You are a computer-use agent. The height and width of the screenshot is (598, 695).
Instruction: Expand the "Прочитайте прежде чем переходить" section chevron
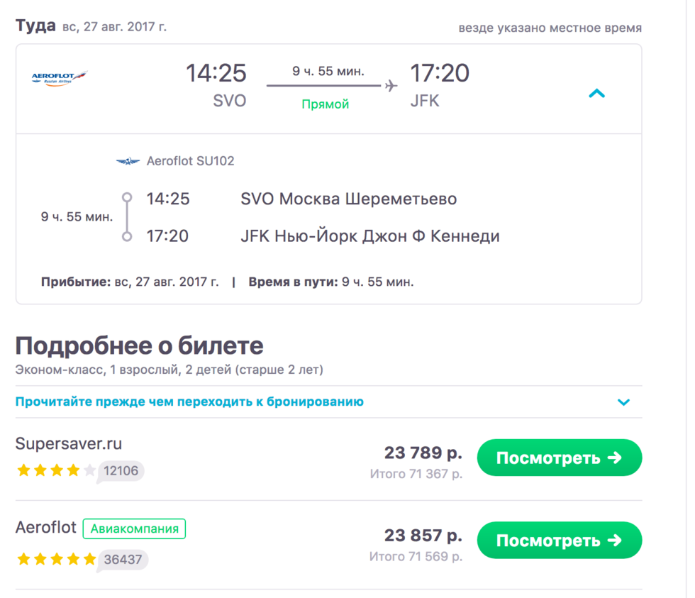pyautogui.click(x=623, y=402)
